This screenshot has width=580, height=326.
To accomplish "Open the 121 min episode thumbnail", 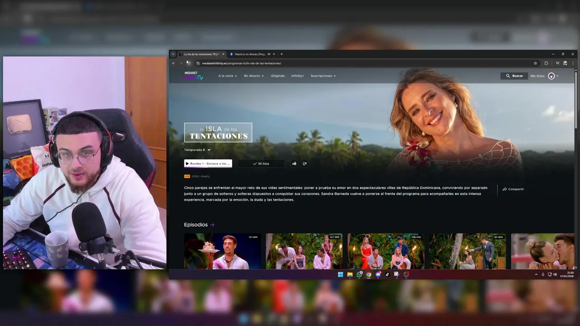I will (x=222, y=251).
